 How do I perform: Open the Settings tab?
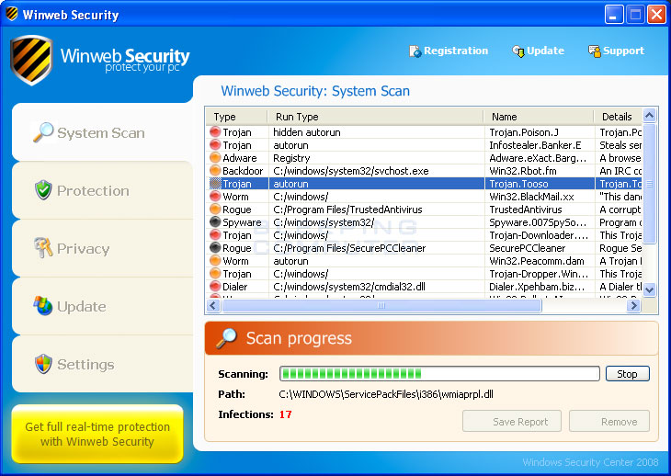point(103,364)
